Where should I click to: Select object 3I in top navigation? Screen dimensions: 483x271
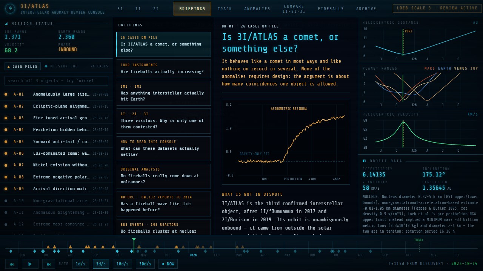[x=120, y=9]
